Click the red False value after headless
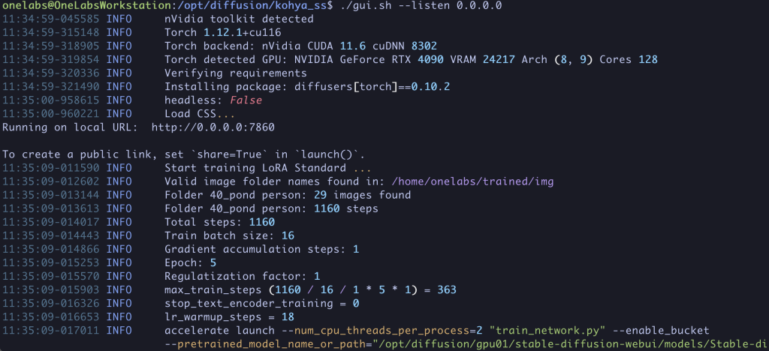769x351 pixels. tap(246, 100)
